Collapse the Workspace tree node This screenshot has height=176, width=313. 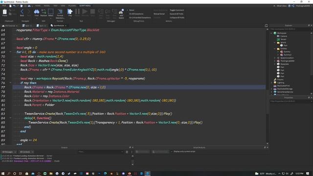271,33
